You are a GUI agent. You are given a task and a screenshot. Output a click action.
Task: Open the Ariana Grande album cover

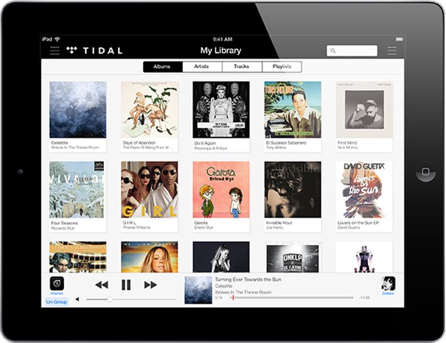point(221,257)
